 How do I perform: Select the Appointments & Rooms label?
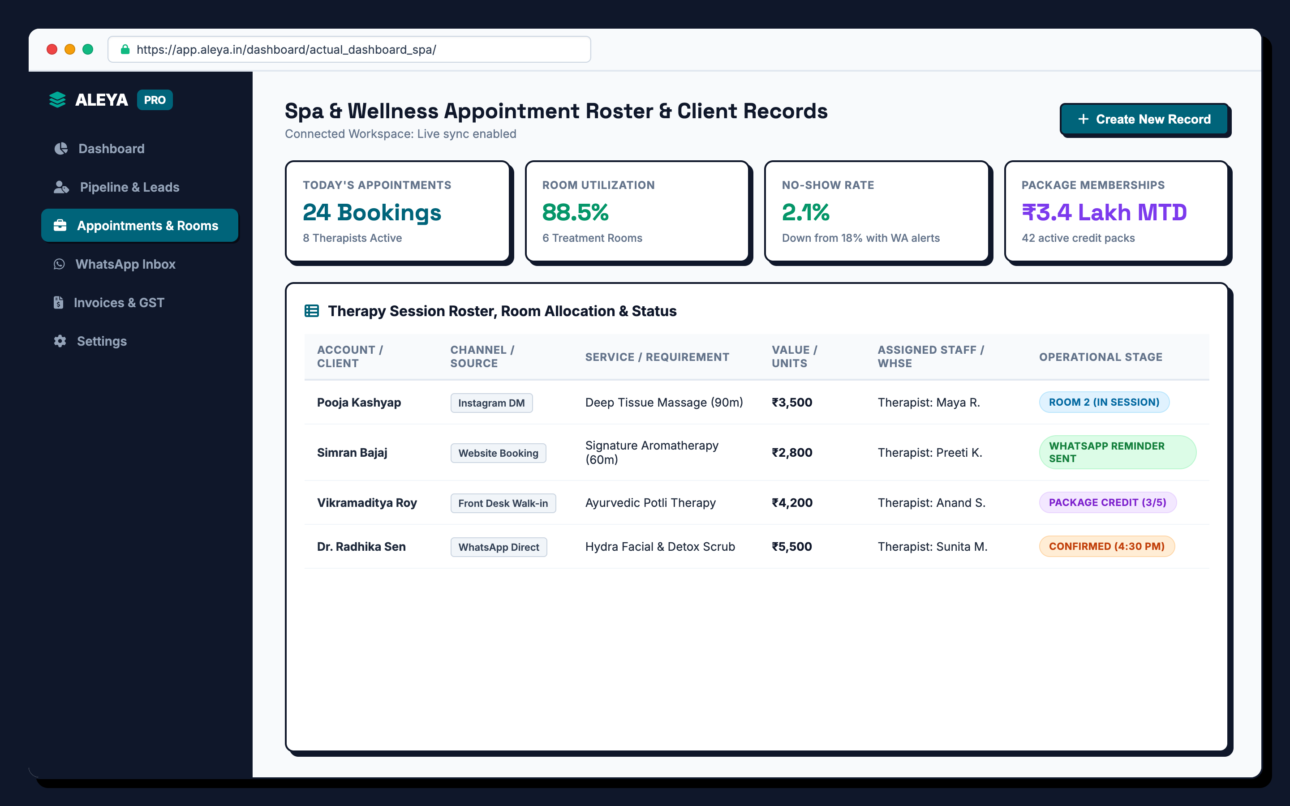click(148, 226)
